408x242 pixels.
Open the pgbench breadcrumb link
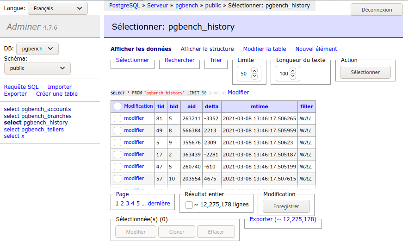click(x=186, y=6)
